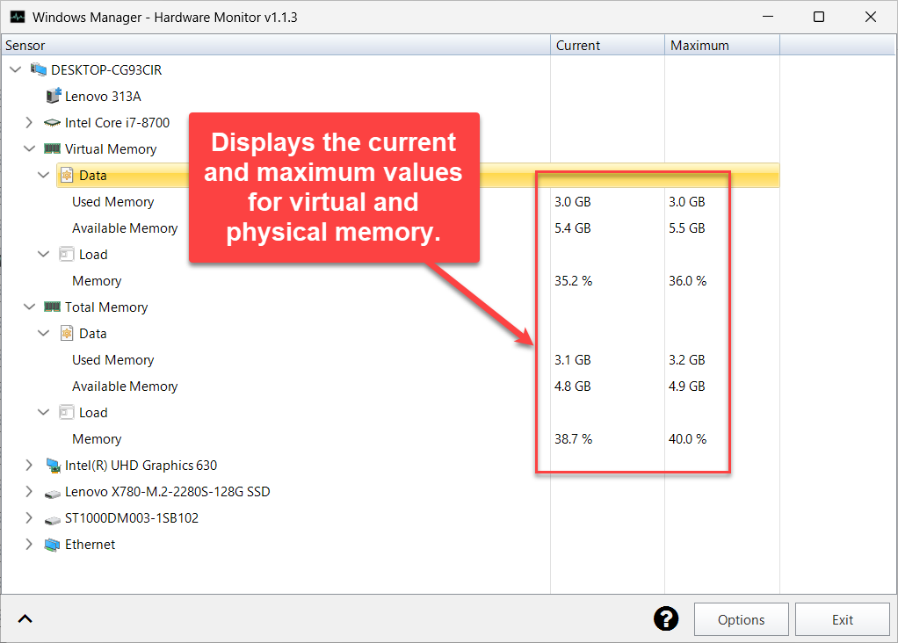Expand the Ethernet node

tap(29, 544)
